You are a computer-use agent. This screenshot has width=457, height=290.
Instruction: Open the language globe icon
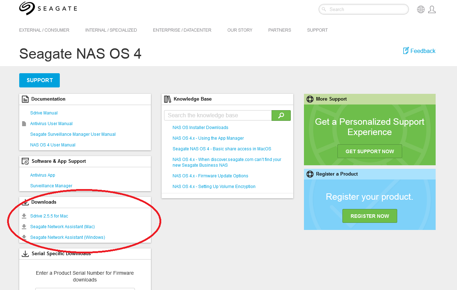coord(421,10)
